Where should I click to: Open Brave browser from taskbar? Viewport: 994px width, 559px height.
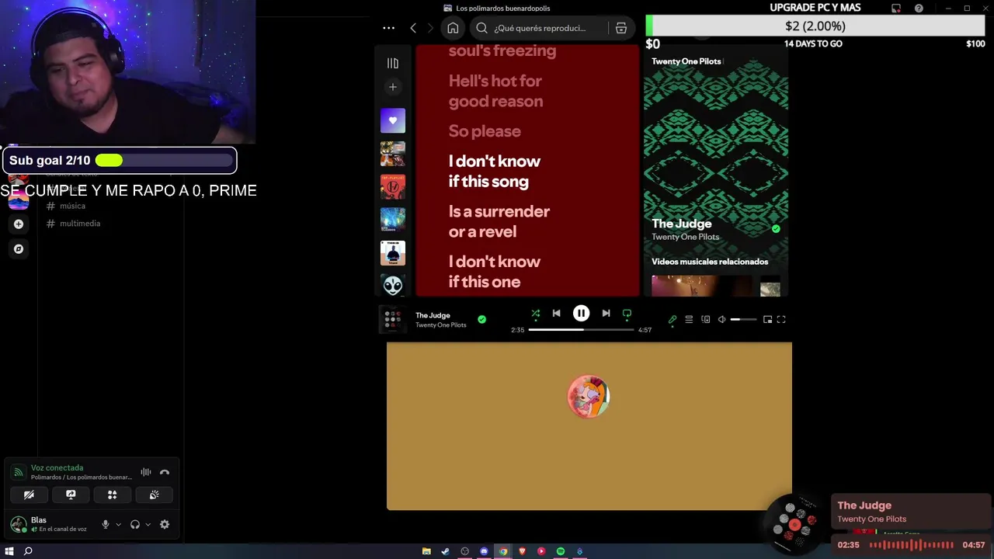[x=522, y=551]
